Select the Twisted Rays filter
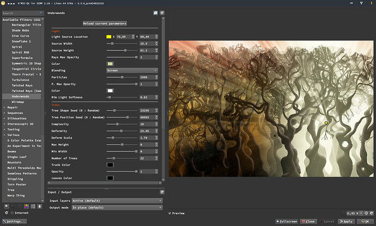 click(x=23, y=85)
